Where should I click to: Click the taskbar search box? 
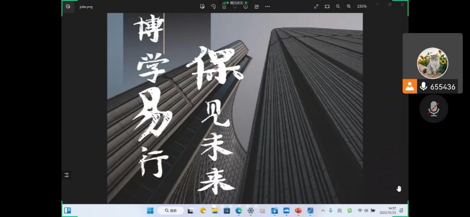pos(171,211)
